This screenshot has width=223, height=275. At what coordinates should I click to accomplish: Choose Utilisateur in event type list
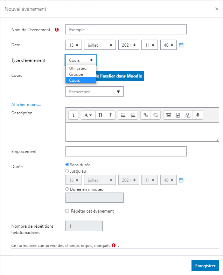pyautogui.click(x=81, y=68)
